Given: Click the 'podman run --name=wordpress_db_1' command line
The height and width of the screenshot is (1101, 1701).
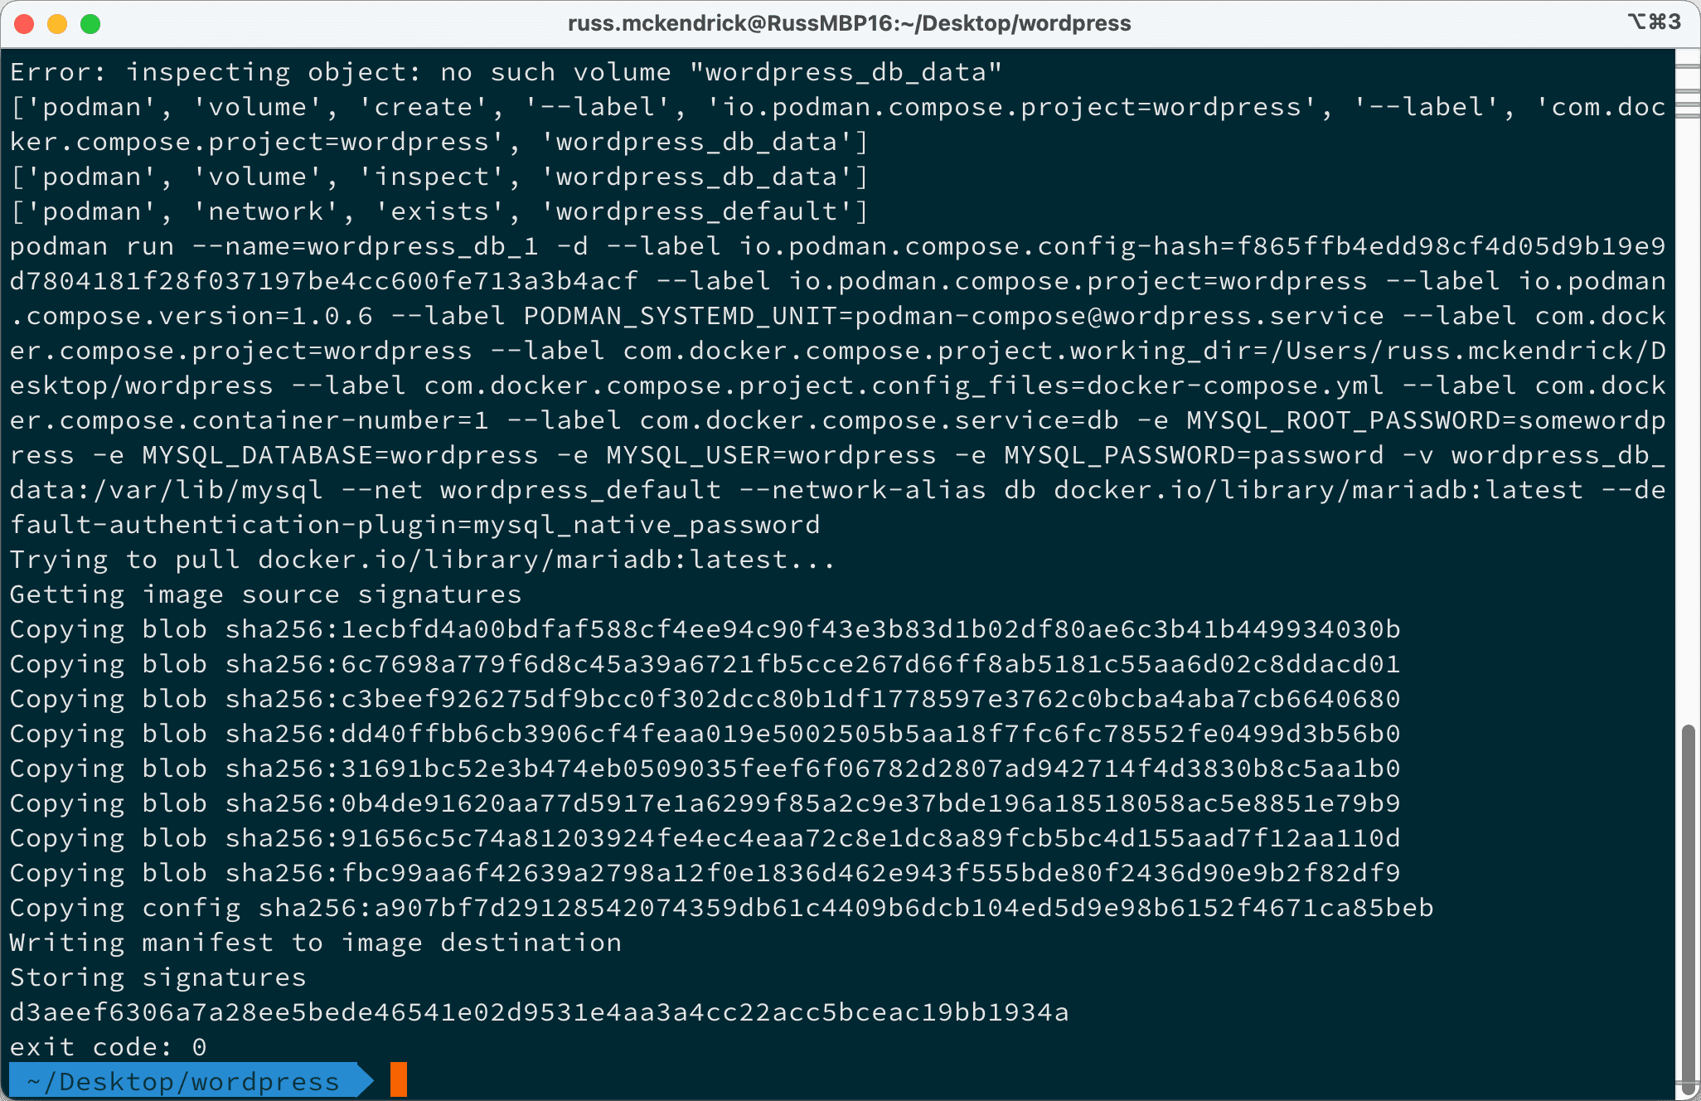Looking at the screenshot, I should [x=838, y=245].
